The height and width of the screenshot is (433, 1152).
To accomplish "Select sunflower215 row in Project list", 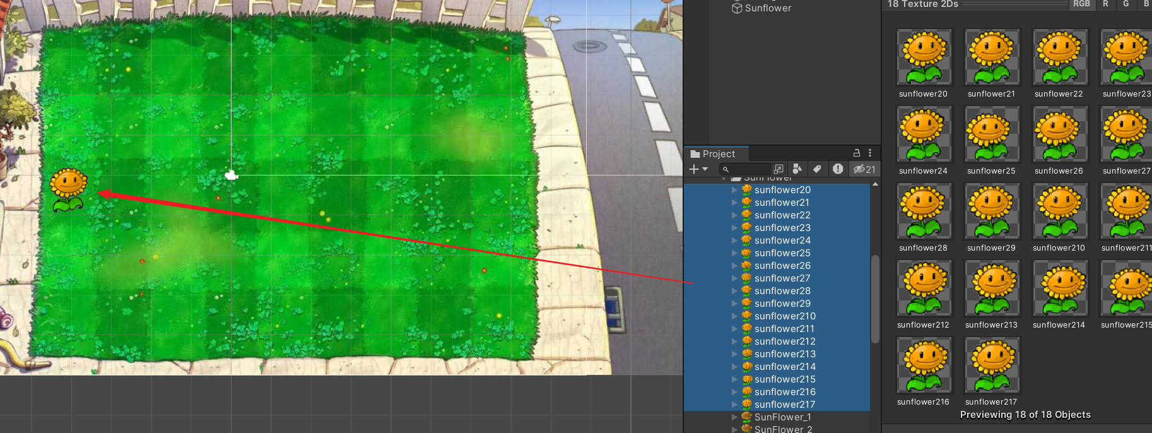I will (777, 379).
